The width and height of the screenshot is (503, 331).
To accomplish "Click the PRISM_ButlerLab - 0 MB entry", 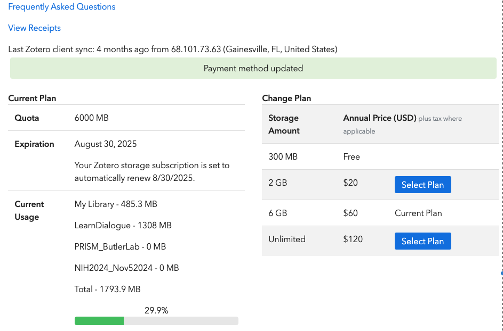I will (120, 247).
